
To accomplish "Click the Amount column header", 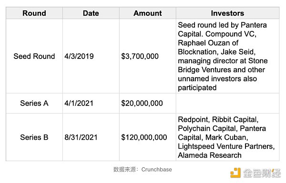I will click(x=148, y=13).
